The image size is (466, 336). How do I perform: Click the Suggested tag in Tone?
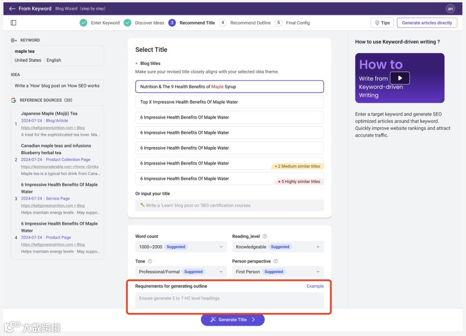193,272
